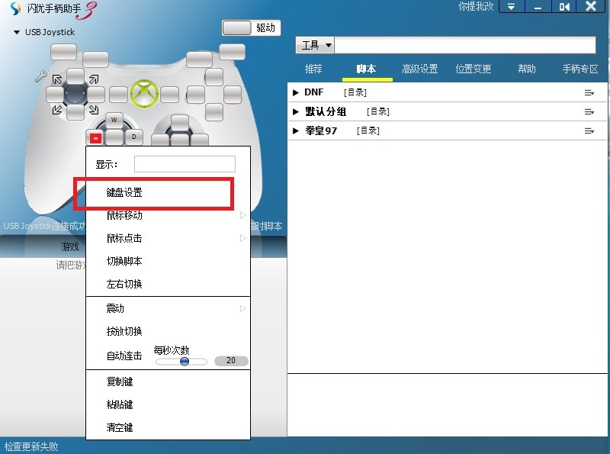Click the compact mode title bar icon
This screenshot has width=610, height=454.
(x=564, y=7)
